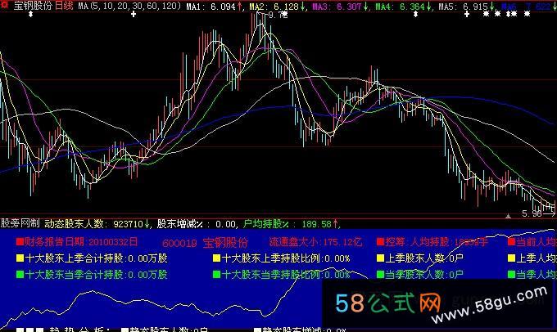The height and width of the screenshot is (332, 557).
Task: Click the purple MA3: 6.307 value
Action: pos(340,7)
